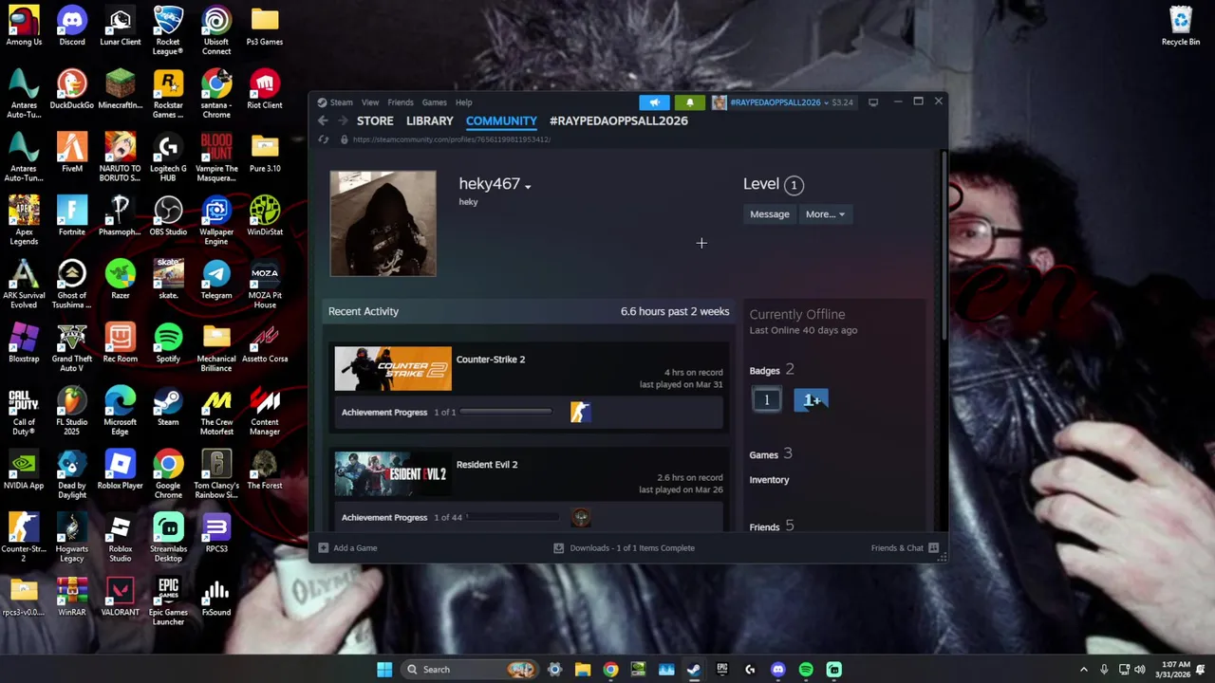Click Resident Evil 2 achievement progress bar
1215x683 pixels.
coord(511,518)
